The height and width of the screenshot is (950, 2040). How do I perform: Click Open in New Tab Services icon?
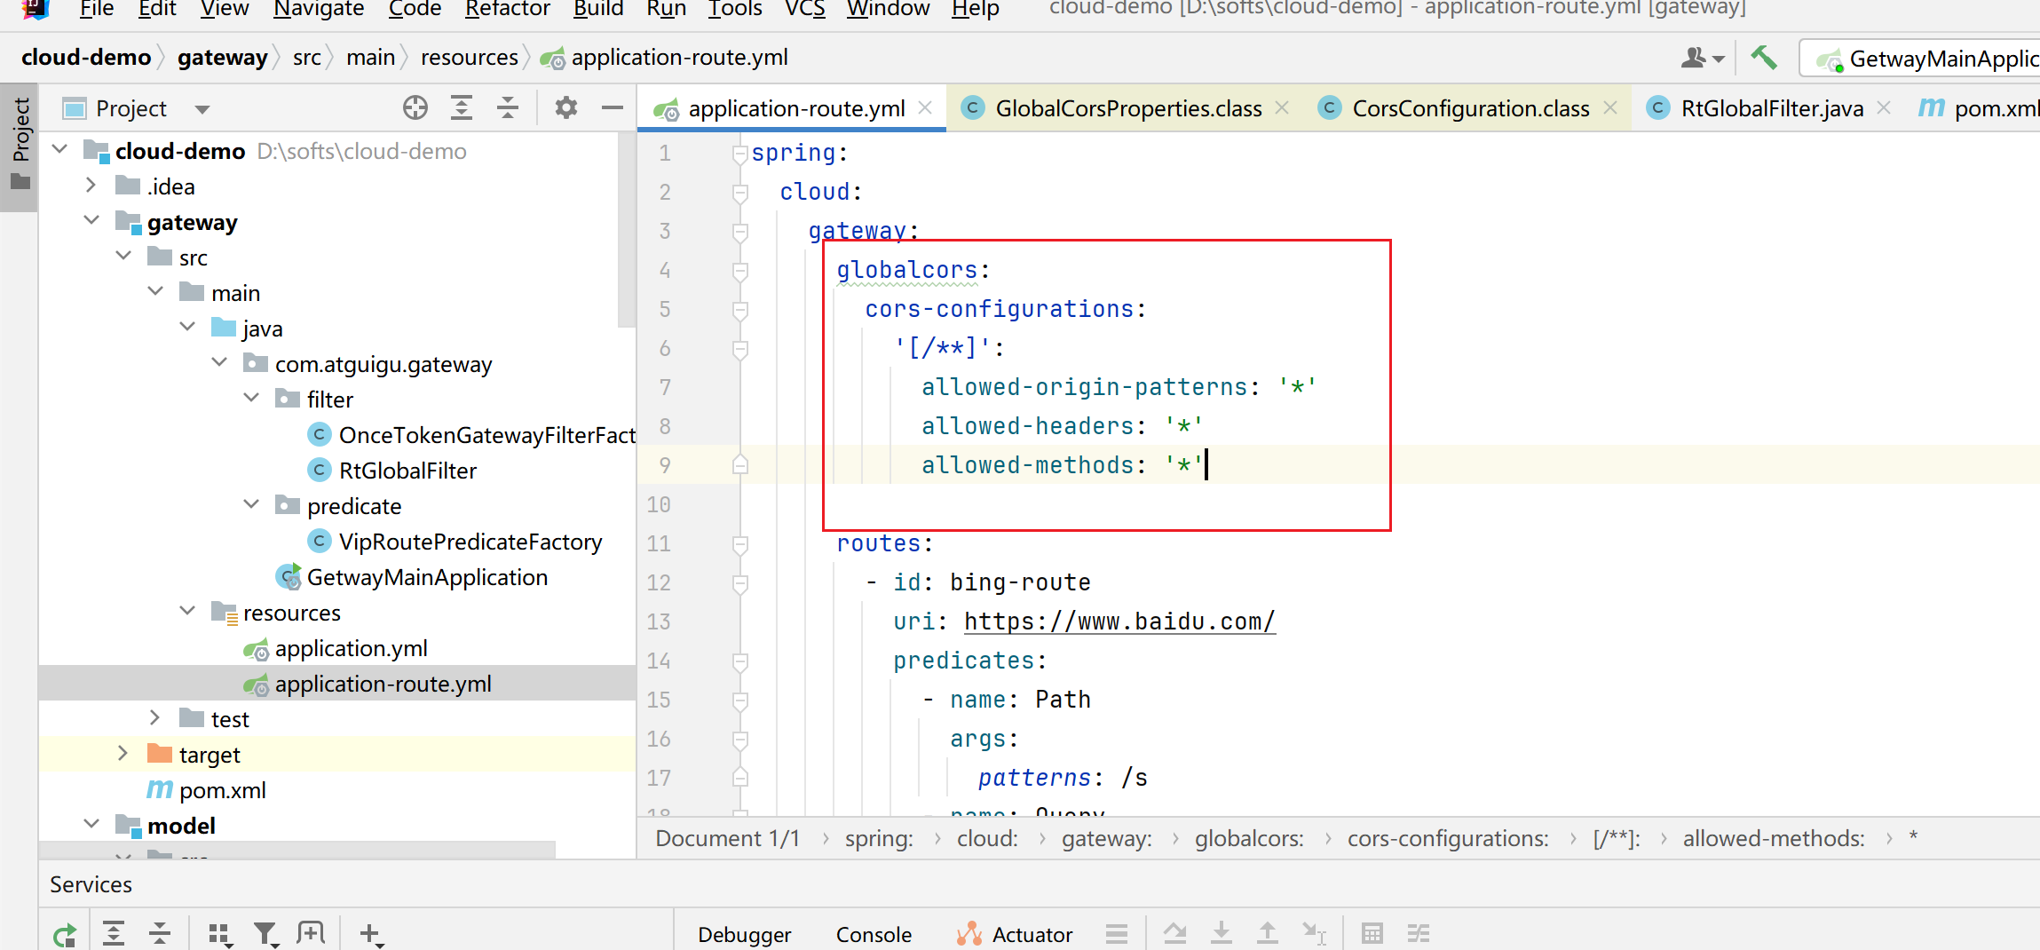(311, 933)
